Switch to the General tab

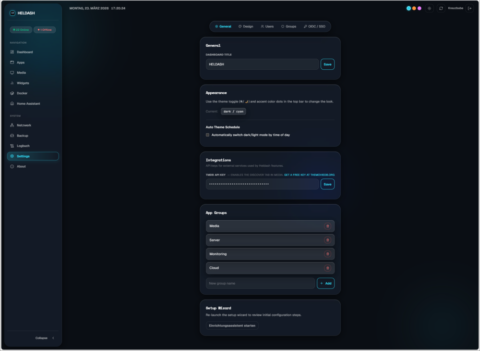coord(223,26)
